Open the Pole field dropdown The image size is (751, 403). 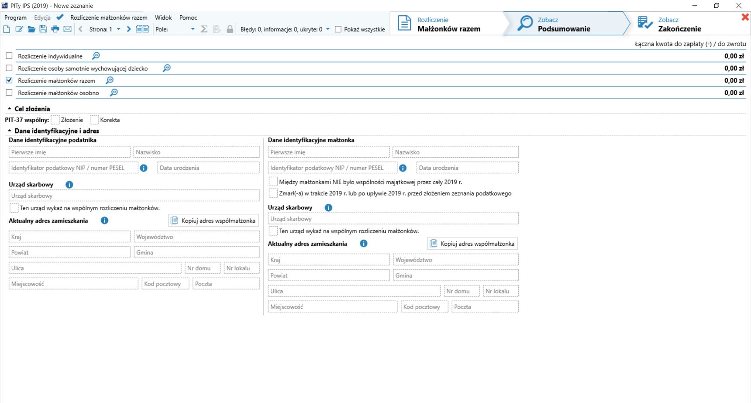[x=193, y=29]
